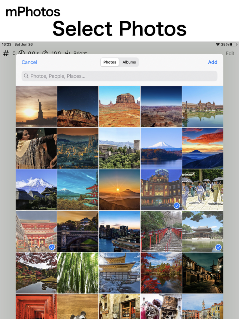
Task: Select the red maple pond reflection photo
Action: click(x=161, y=273)
